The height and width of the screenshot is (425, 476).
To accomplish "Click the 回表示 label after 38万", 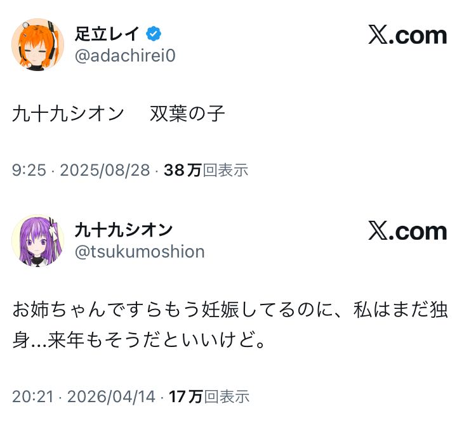I will coord(225,170).
